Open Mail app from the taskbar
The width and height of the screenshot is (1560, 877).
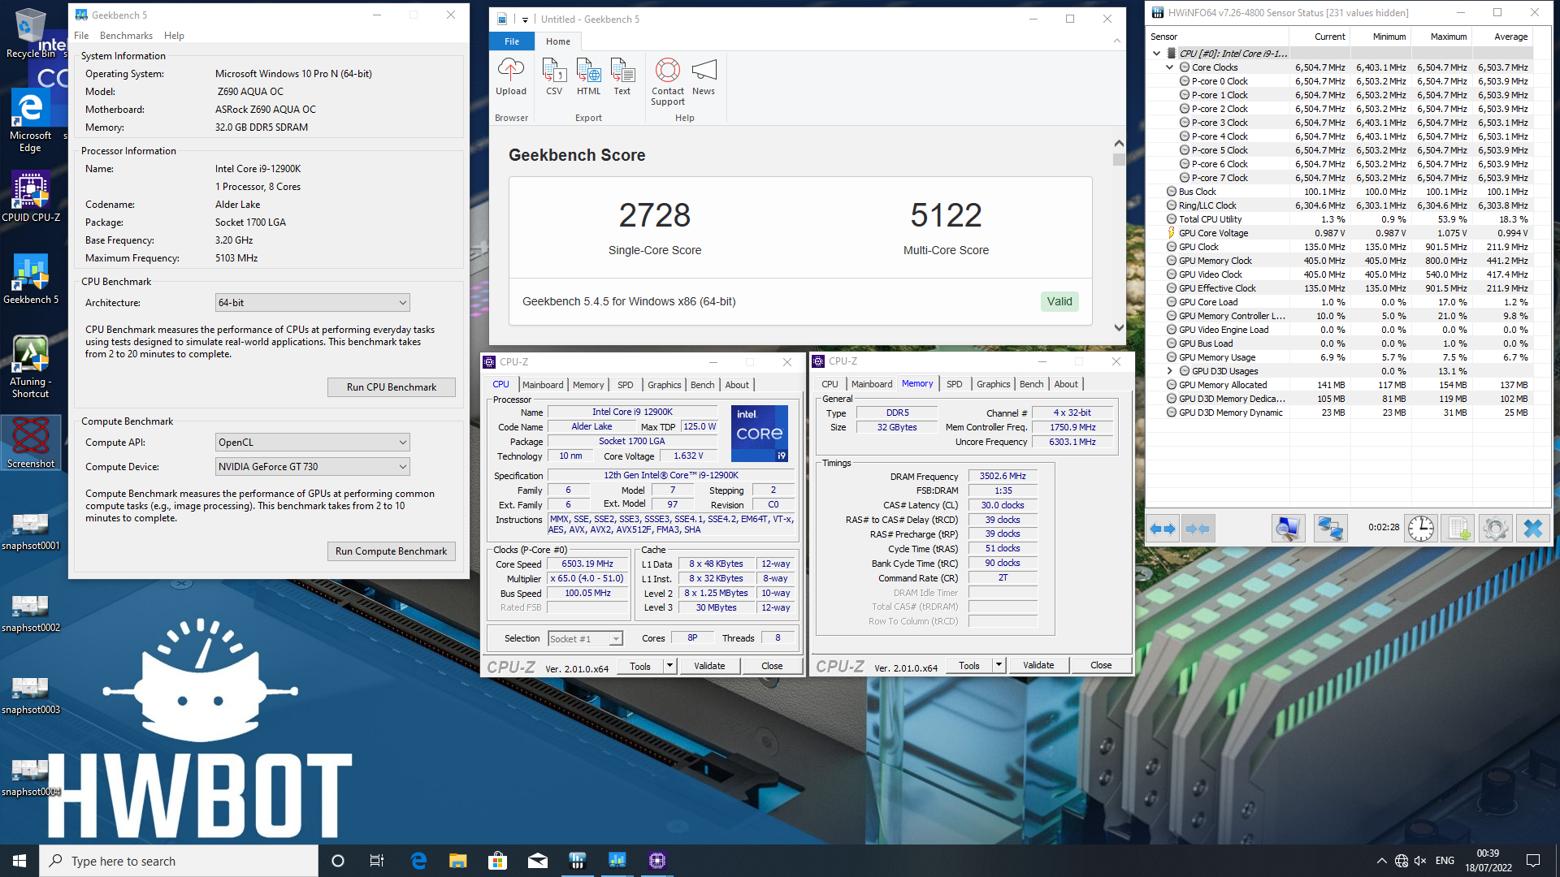[x=537, y=861]
